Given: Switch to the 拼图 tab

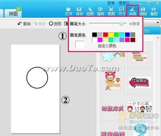Looking at the screenshot, I should click(x=13, y=14).
